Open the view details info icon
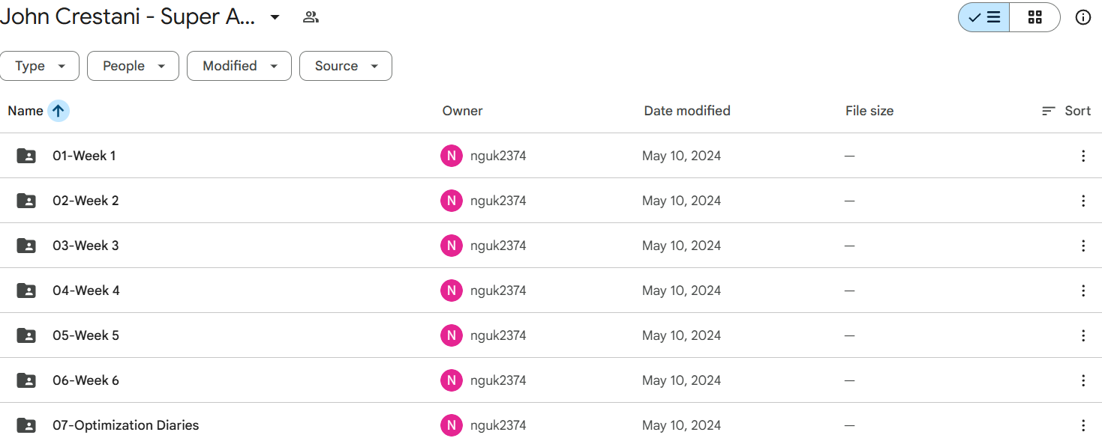This screenshot has width=1102, height=441. [1082, 17]
